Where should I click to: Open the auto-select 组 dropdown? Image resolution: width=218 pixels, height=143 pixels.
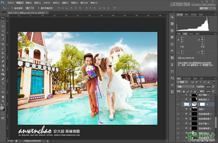[30, 8]
